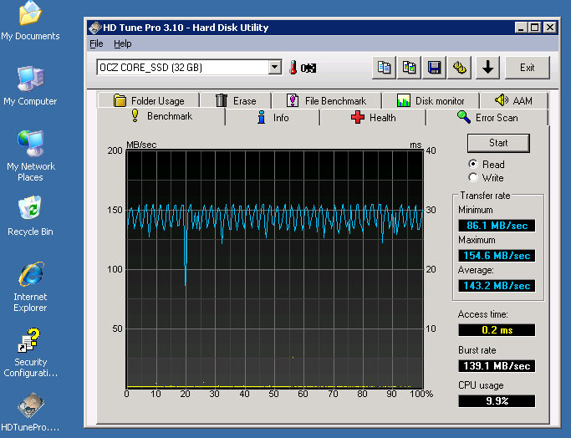Click the copy screenshot to clipboard icon
The height and width of the screenshot is (438, 571).
pyautogui.click(x=409, y=68)
